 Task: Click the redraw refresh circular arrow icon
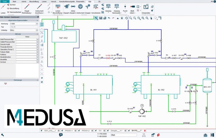tap(126, 18)
